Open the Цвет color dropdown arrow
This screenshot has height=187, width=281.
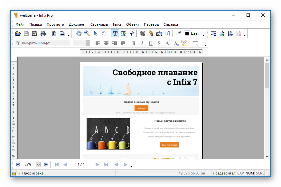[203, 35]
